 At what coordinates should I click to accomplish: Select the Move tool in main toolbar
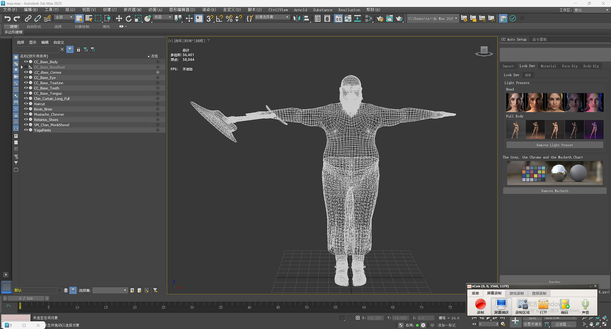point(119,18)
